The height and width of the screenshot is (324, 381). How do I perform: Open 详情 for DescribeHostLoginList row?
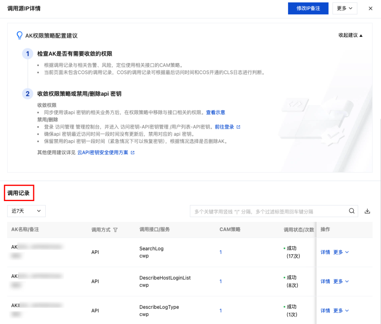pos(325,281)
